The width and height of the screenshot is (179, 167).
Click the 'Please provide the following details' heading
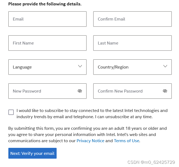tap(45, 4)
